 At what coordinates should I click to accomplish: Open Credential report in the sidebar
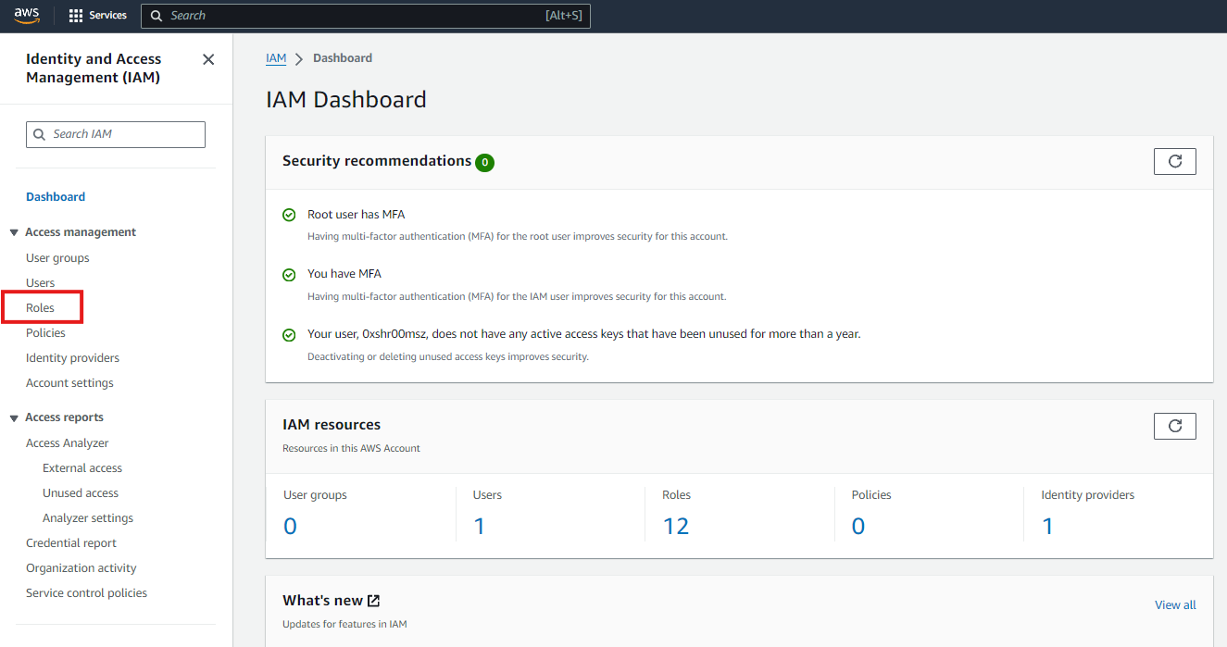pos(71,542)
